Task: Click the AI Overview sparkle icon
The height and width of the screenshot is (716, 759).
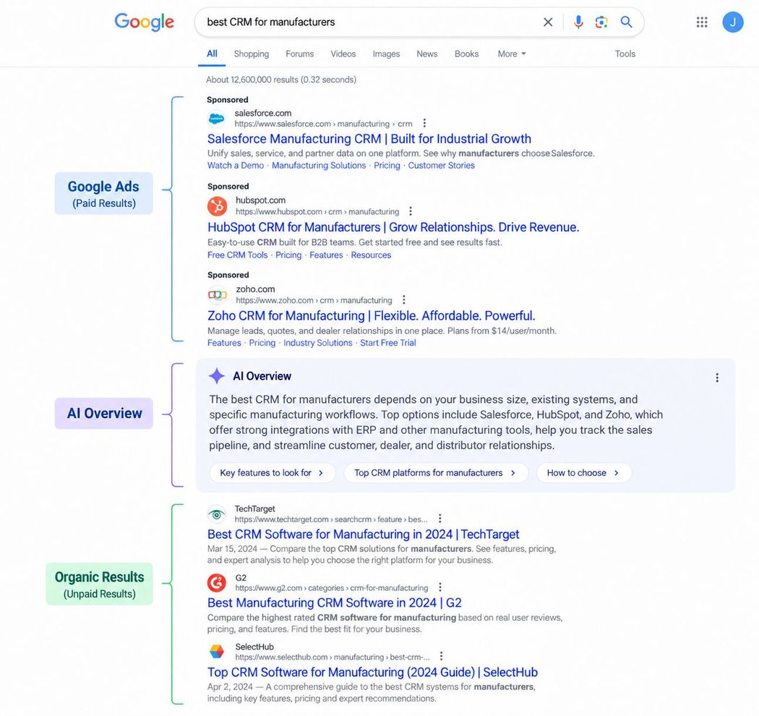Action: tap(217, 376)
